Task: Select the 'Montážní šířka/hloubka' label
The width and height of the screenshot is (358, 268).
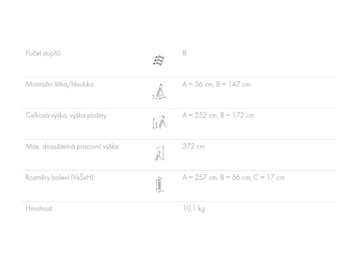Action: click(x=59, y=84)
